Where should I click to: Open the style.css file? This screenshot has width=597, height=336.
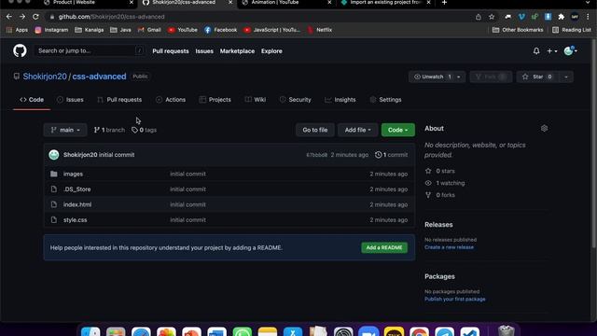[x=75, y=220]
